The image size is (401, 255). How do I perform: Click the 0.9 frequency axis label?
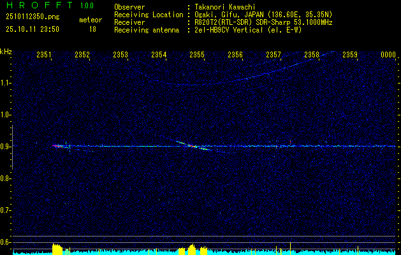click(x=6, y=147)
